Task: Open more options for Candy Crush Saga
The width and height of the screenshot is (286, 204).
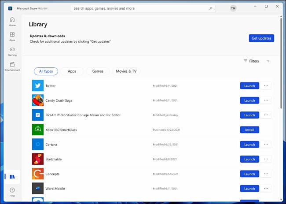Action: tap(266, 100)
